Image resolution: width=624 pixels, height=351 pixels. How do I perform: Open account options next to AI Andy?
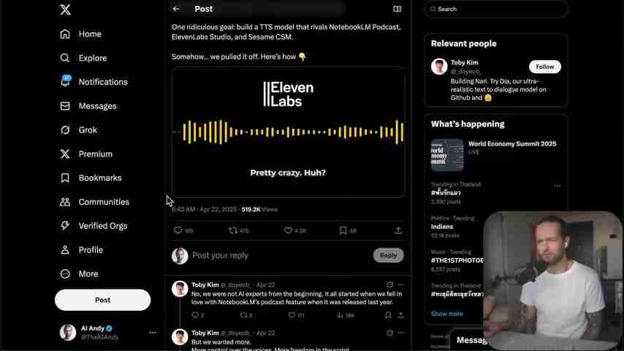tap(153, 332)
